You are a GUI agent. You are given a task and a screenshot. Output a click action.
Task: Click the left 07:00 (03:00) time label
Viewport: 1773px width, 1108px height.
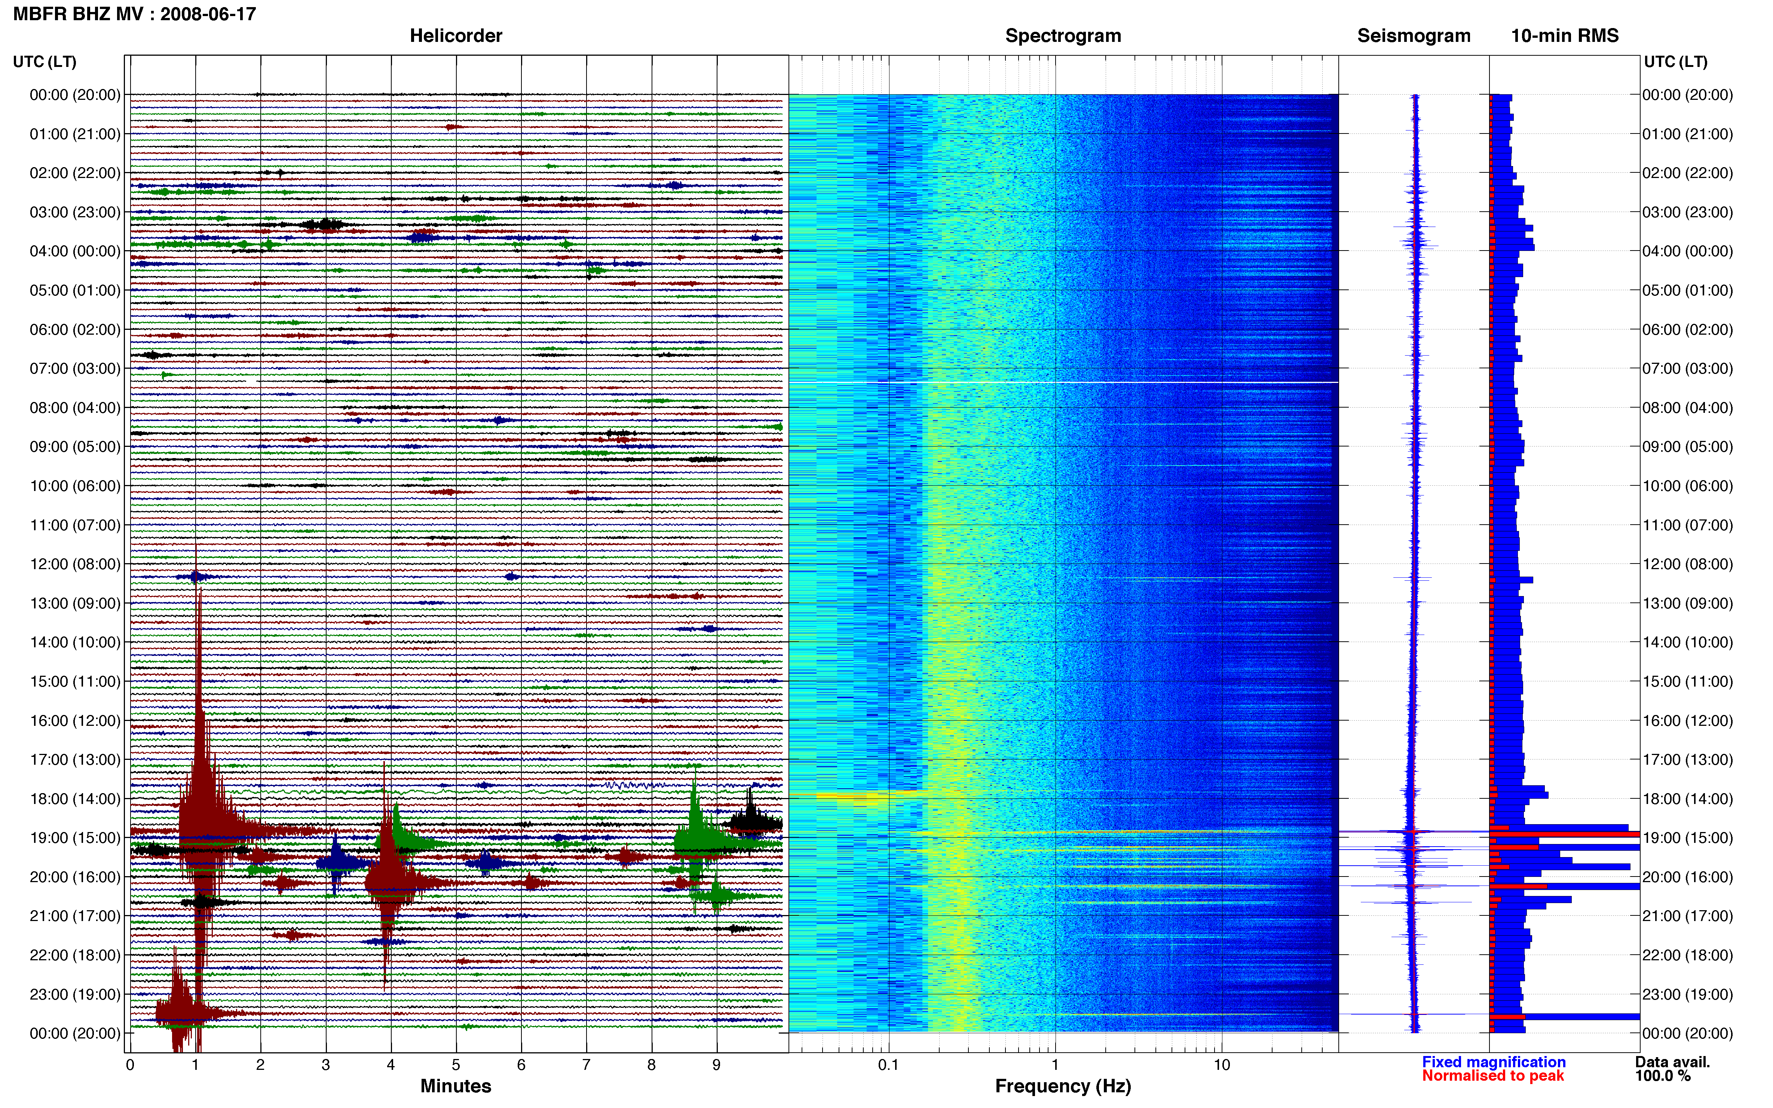(75, 369)
